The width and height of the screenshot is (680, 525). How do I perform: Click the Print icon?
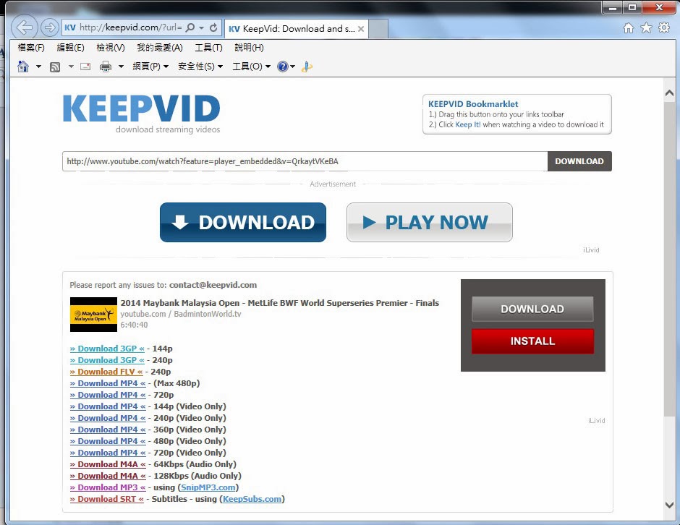[x=106, y=67]
